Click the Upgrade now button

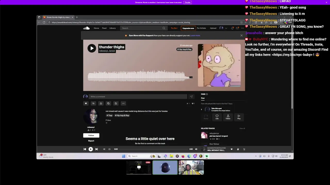pyautogui.click(x=188, y=28)
